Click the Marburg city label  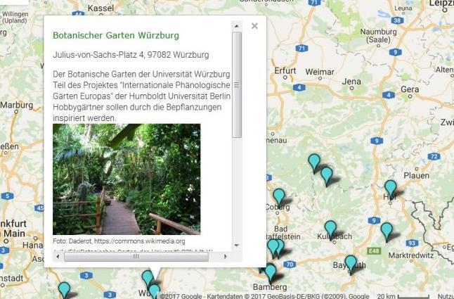17,105
